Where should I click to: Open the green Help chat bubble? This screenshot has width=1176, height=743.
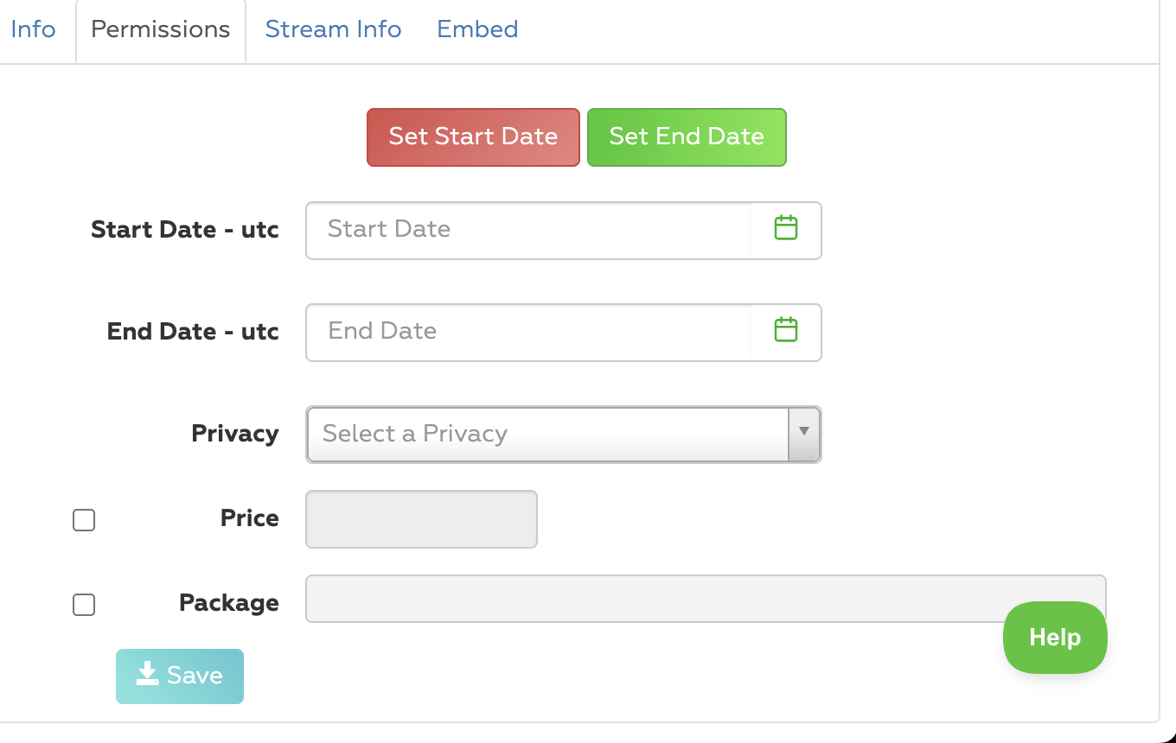1055,638
